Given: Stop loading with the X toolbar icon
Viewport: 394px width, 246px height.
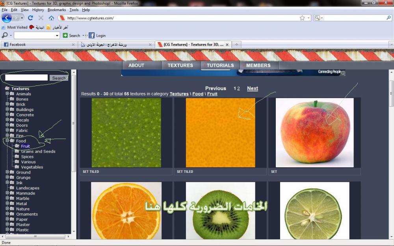Looking at the screenshot, I should coord(41,18).
